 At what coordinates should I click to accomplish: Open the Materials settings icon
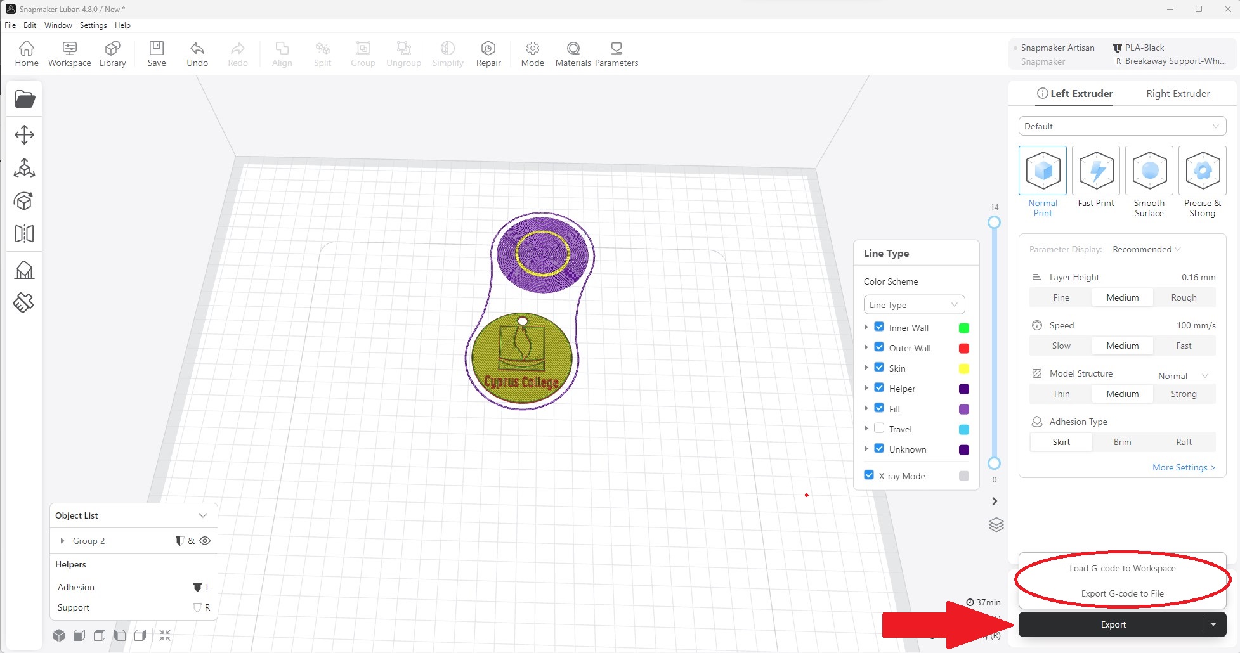coord(573,54)
